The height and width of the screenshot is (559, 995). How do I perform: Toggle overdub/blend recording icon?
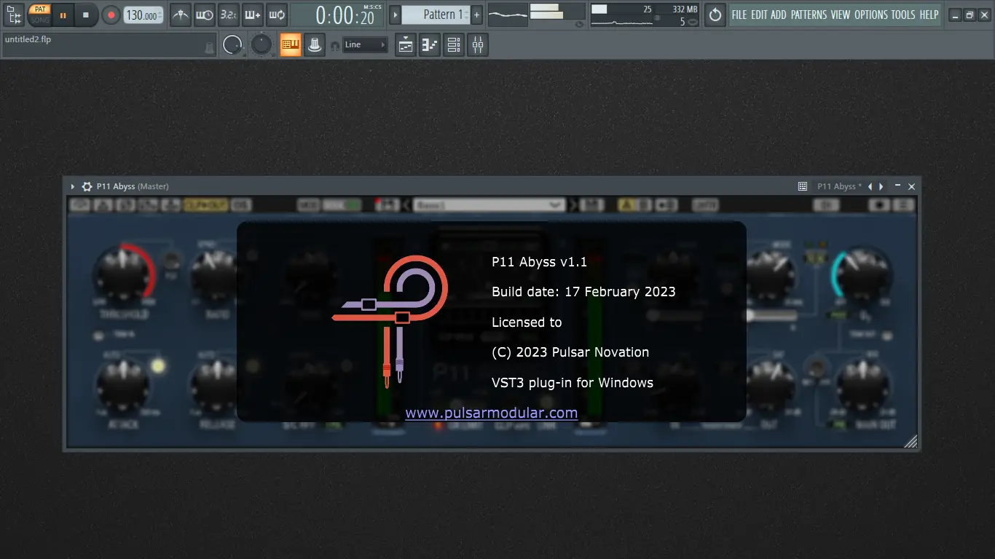coord(252,15)
